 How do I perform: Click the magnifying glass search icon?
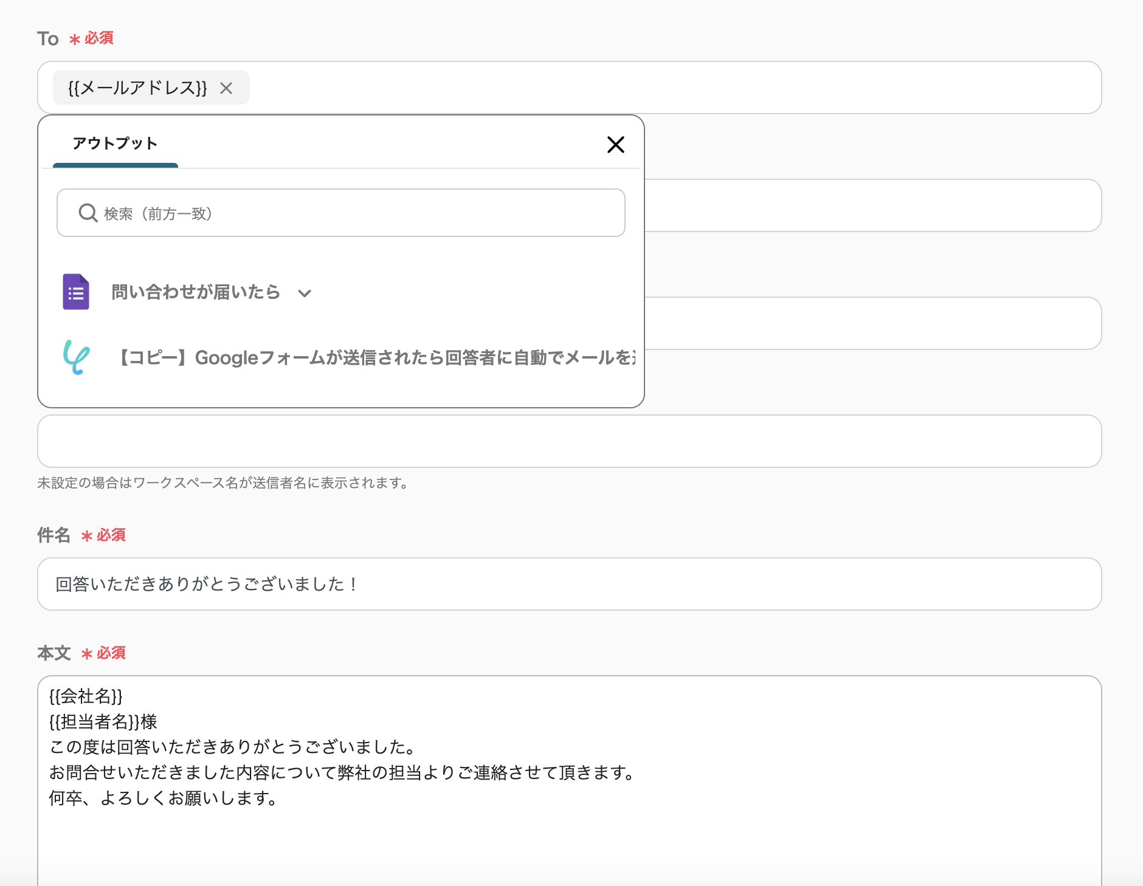coord(88,213)
